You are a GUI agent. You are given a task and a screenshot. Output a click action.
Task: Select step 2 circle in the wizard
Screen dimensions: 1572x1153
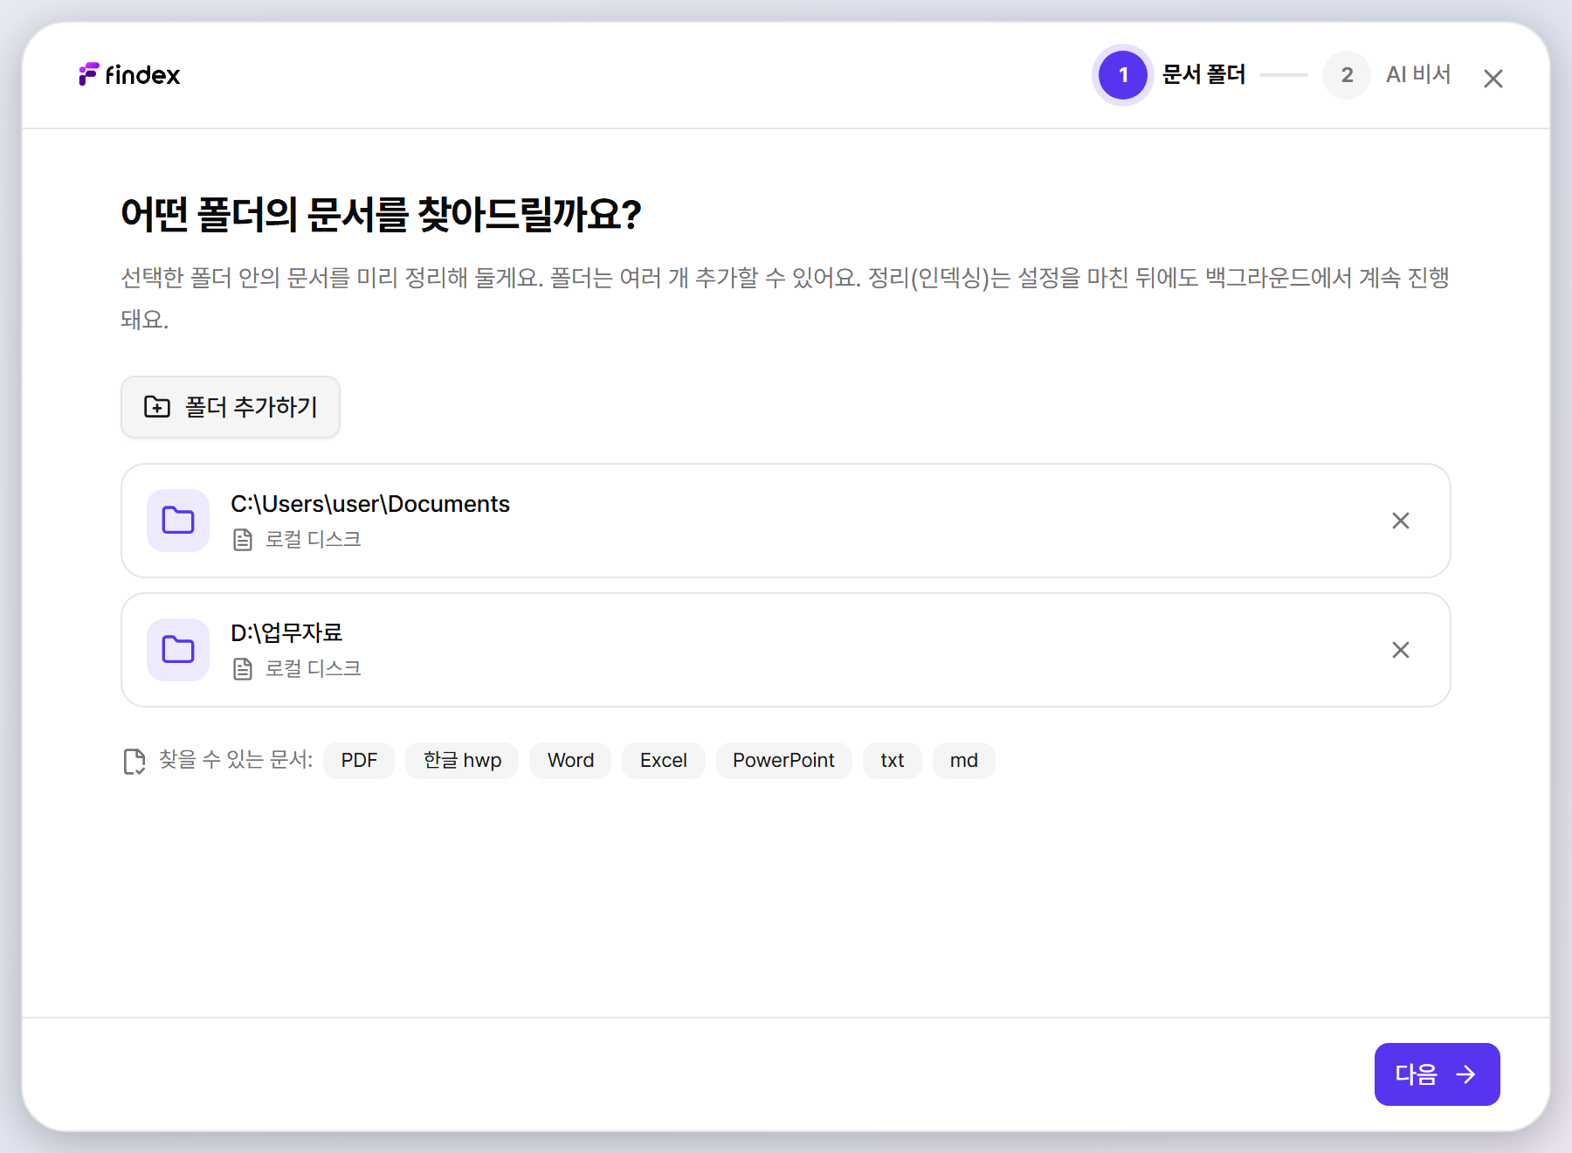pyautogui.click(x=1347, y=75)
